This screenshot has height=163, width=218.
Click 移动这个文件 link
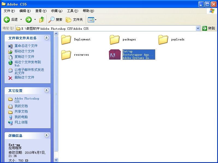24,51
